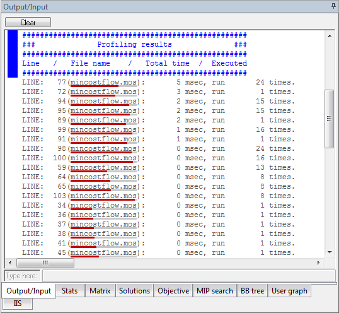This screenshot has width=339, height=313.
Task: Open mincostflow.mos link on LINE 98 row
Action: click(103, 149)
